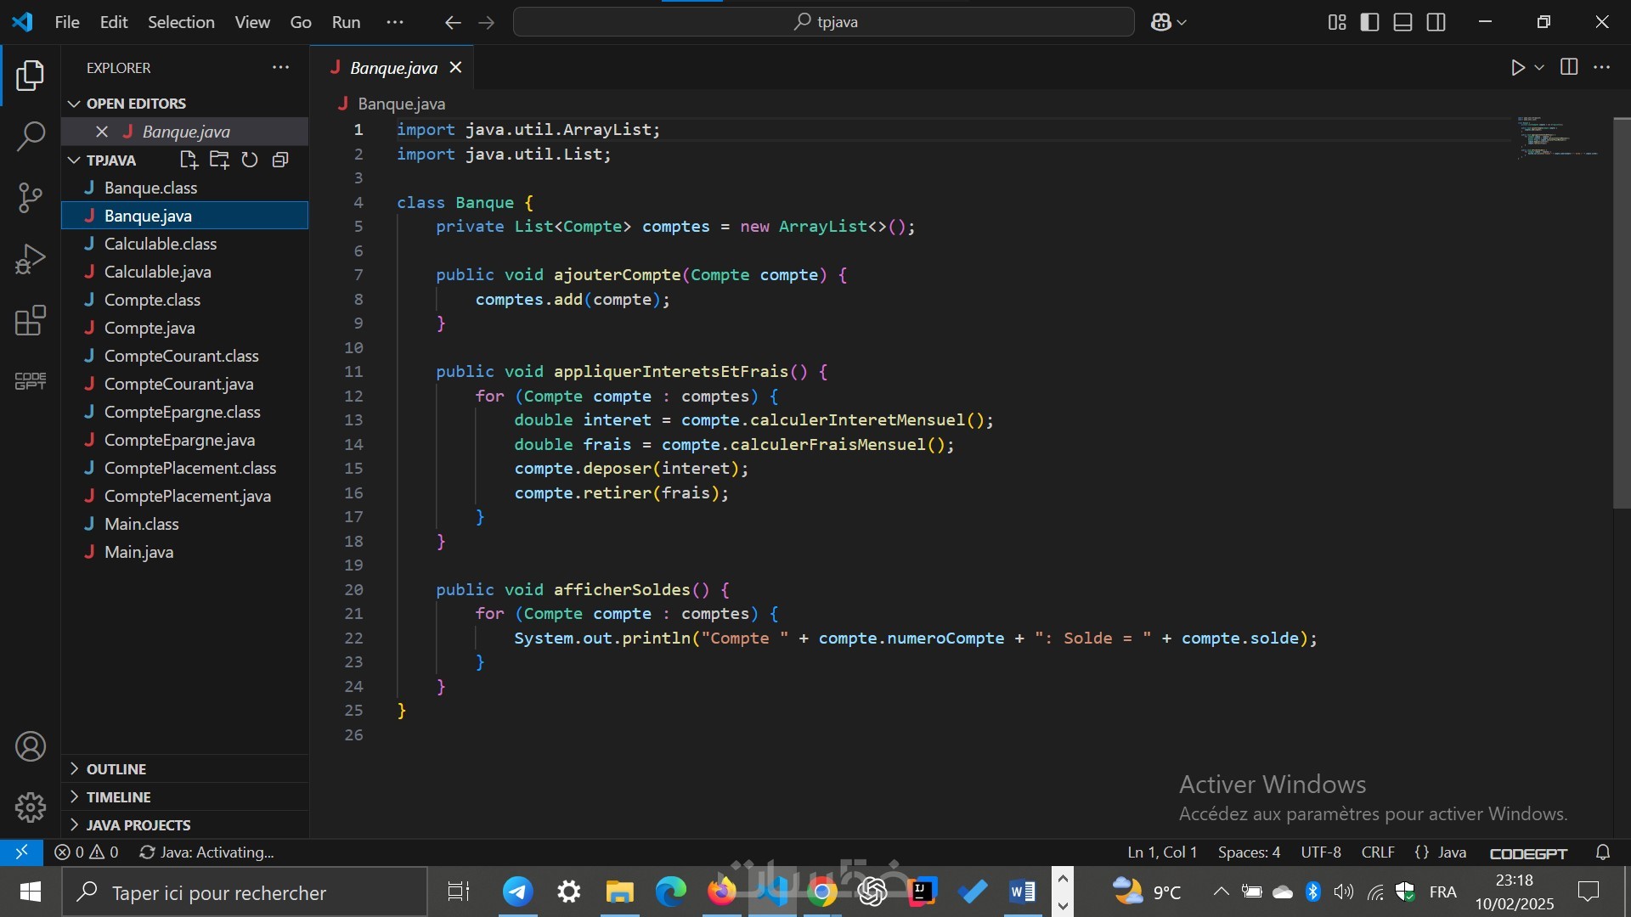Refresh the explorer file tree
This screenshot has height=917, width=1631.
pos(250,160)
